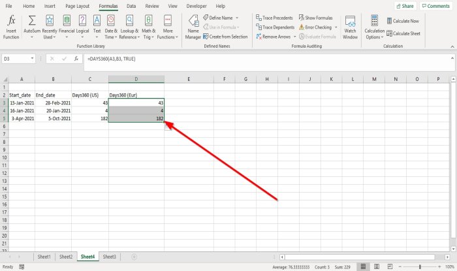The height and width of the screenshot is (271, 457).
Task: Switch to Sheet2 tab
Action: (66, 257)
